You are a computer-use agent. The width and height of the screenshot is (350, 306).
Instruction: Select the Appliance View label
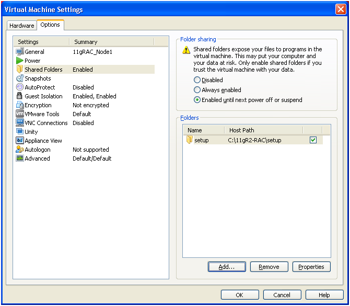pos(43,141)
